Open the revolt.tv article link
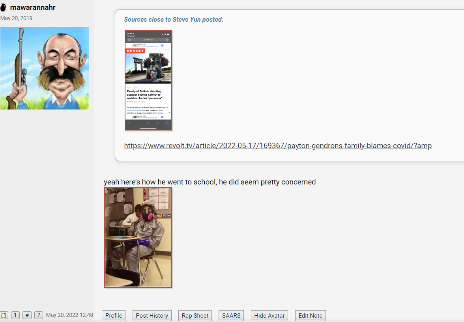This screenshot has width=464, height=322. pyautogui.click(x=278, y=145)
